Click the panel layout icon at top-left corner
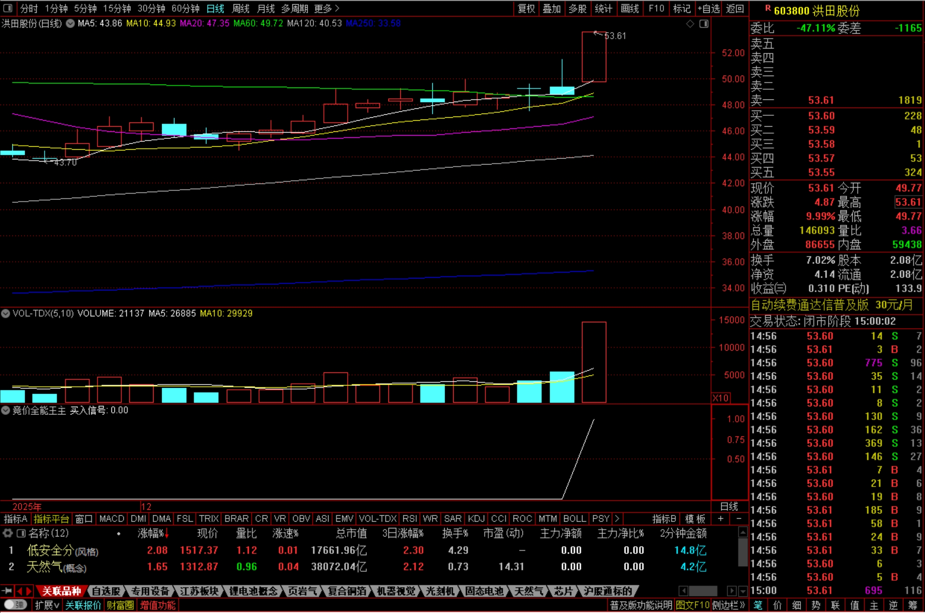 (x=8, y=8)
